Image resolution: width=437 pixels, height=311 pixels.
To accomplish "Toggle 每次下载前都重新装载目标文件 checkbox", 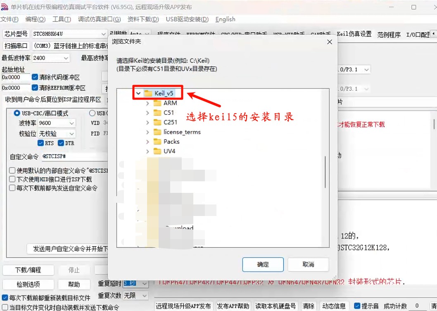I will pos(5,298).
